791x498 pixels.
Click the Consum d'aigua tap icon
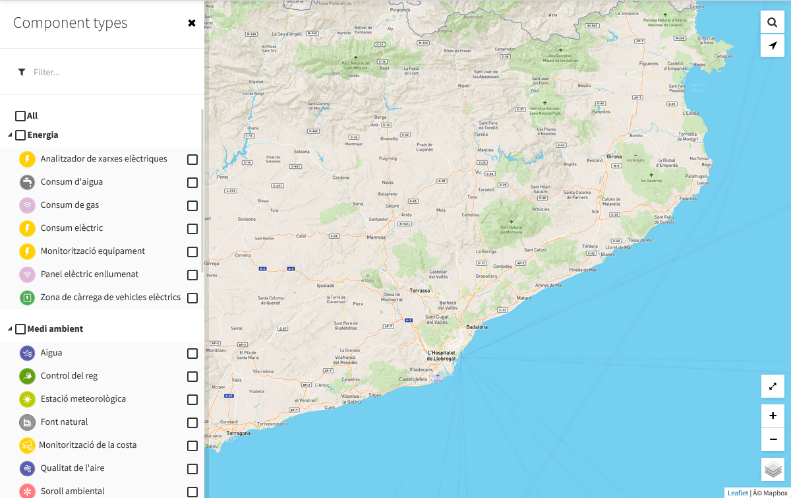[x=27, y=182]
